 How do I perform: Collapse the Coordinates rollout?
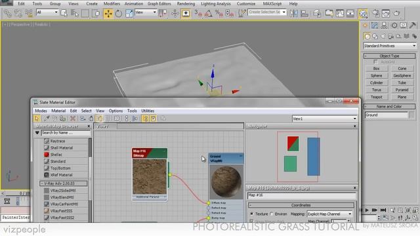(301, 205)
